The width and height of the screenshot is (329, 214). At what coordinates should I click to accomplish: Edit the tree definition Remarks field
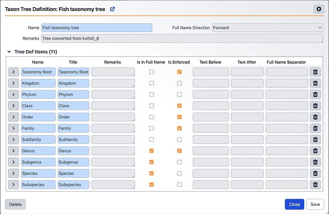182,39
